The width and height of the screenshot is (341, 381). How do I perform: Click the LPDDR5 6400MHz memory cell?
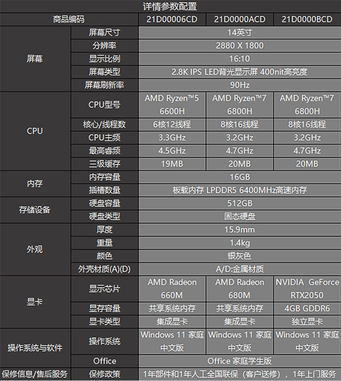pos(240,190)
